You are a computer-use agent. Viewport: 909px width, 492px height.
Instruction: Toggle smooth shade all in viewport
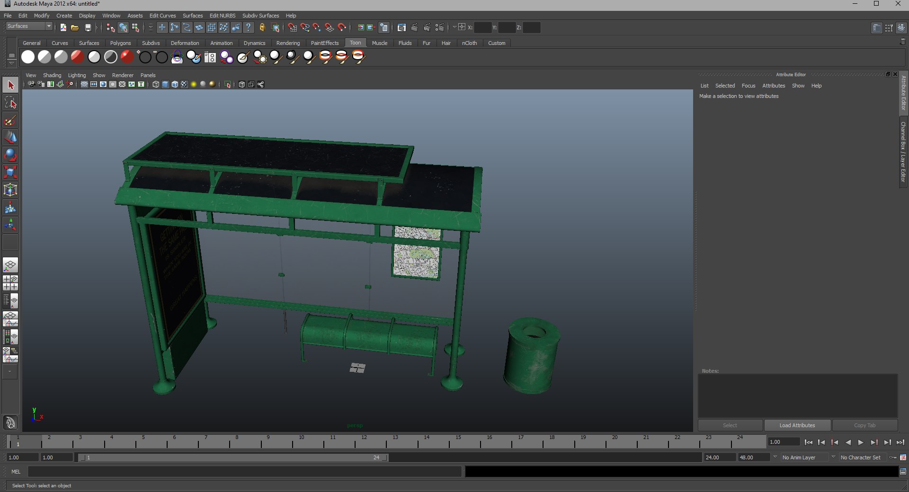click(x=165, y=84)
